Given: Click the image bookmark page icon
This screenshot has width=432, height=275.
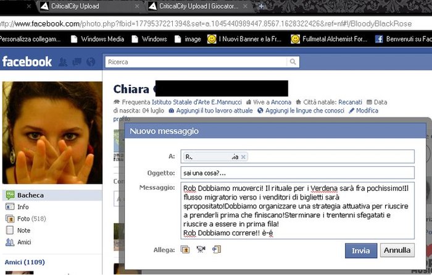Looking at the screenshot, I should (x=178, y=39).
